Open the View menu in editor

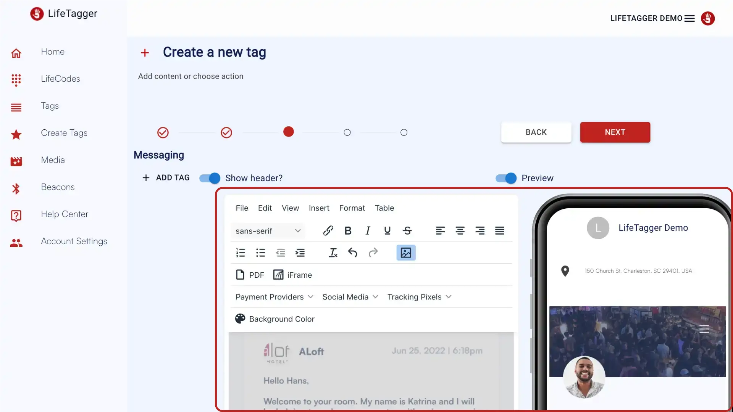tap(290, 208)
